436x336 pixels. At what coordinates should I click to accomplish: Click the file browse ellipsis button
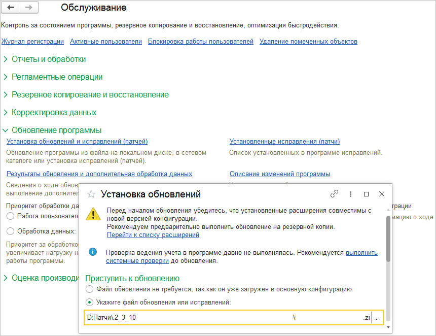point(377,318)
